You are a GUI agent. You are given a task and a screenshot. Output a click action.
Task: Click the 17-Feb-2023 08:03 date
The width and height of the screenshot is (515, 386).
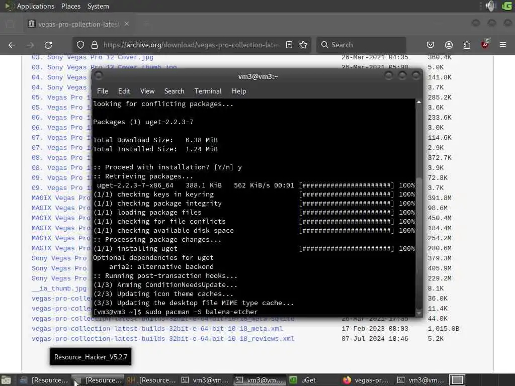tap(375, 329)
